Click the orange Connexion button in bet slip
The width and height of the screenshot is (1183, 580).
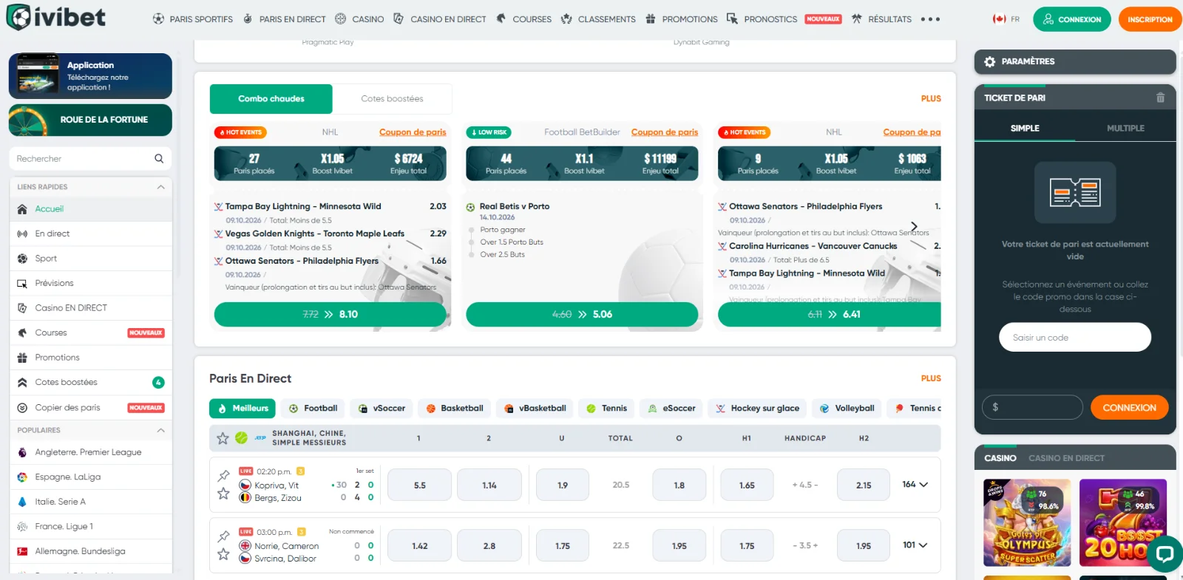1129,408
